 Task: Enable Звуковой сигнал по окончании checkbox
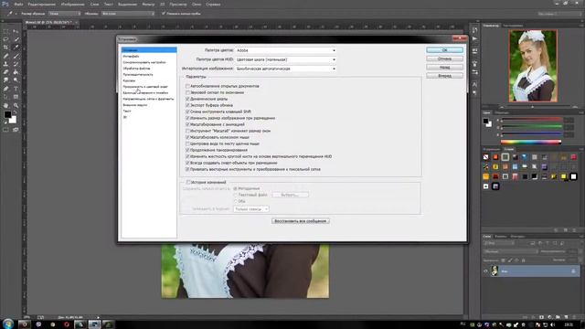[x=187, y=92]
